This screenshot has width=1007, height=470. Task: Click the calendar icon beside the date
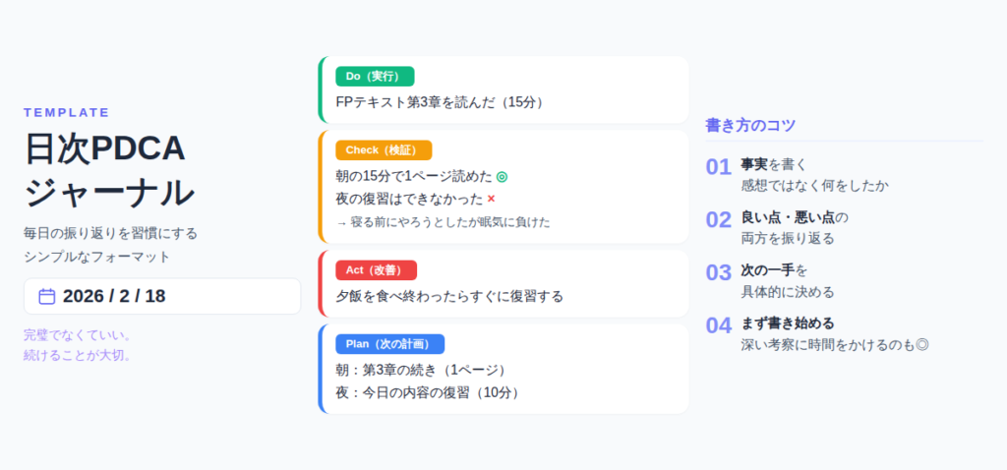point(46,296)
